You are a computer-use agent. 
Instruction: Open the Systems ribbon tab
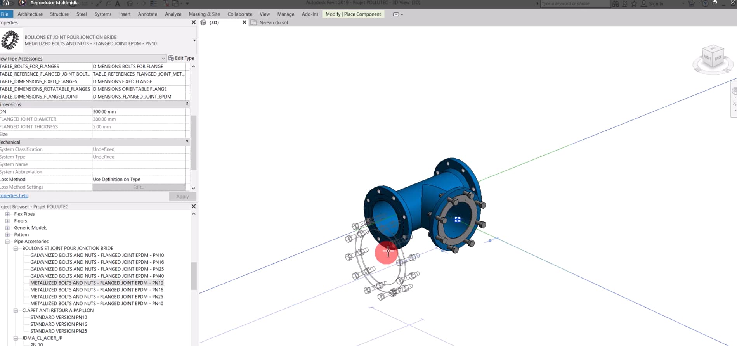103,14
